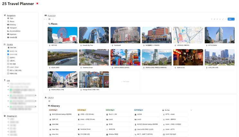This screenshot has width=239, height=137.
Task: Click the board view icon under TRIPS
Action: click(x=50, y=101)
